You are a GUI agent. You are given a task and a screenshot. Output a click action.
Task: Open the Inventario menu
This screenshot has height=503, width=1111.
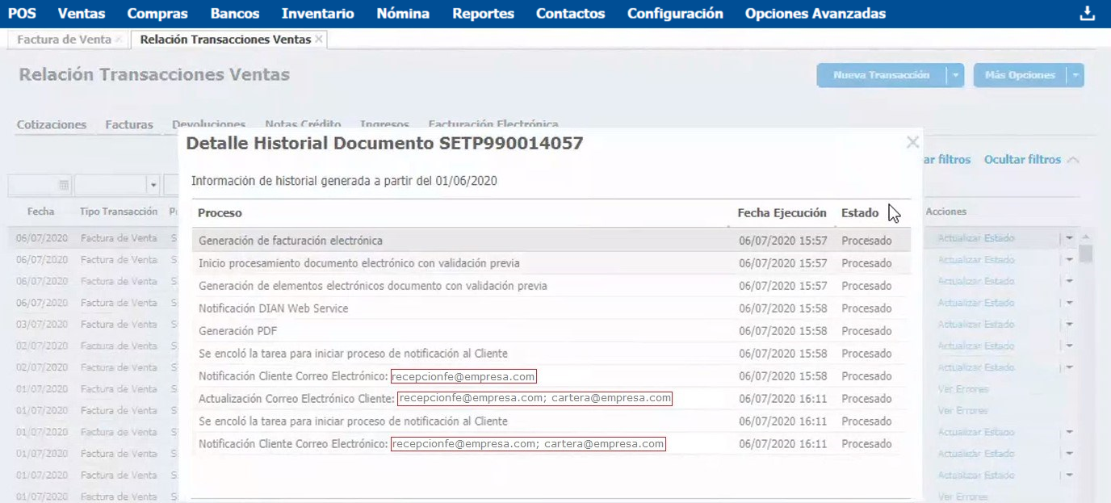click(317, 14)
